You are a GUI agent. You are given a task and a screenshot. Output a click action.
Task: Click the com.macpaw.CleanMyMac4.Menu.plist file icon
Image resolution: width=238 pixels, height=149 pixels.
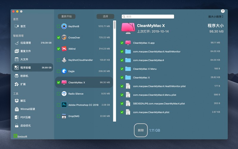tap(128, 95)
